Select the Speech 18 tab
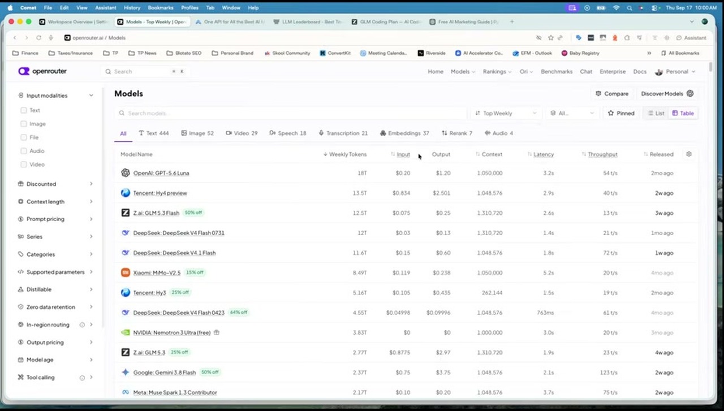 (x=288, y=133)
